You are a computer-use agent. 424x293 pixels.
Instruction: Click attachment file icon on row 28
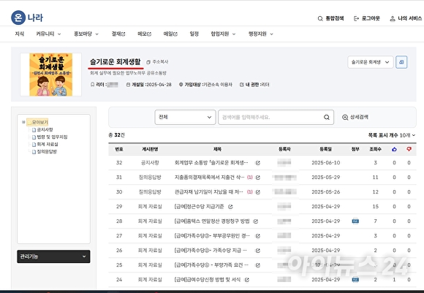click(355, 221)
